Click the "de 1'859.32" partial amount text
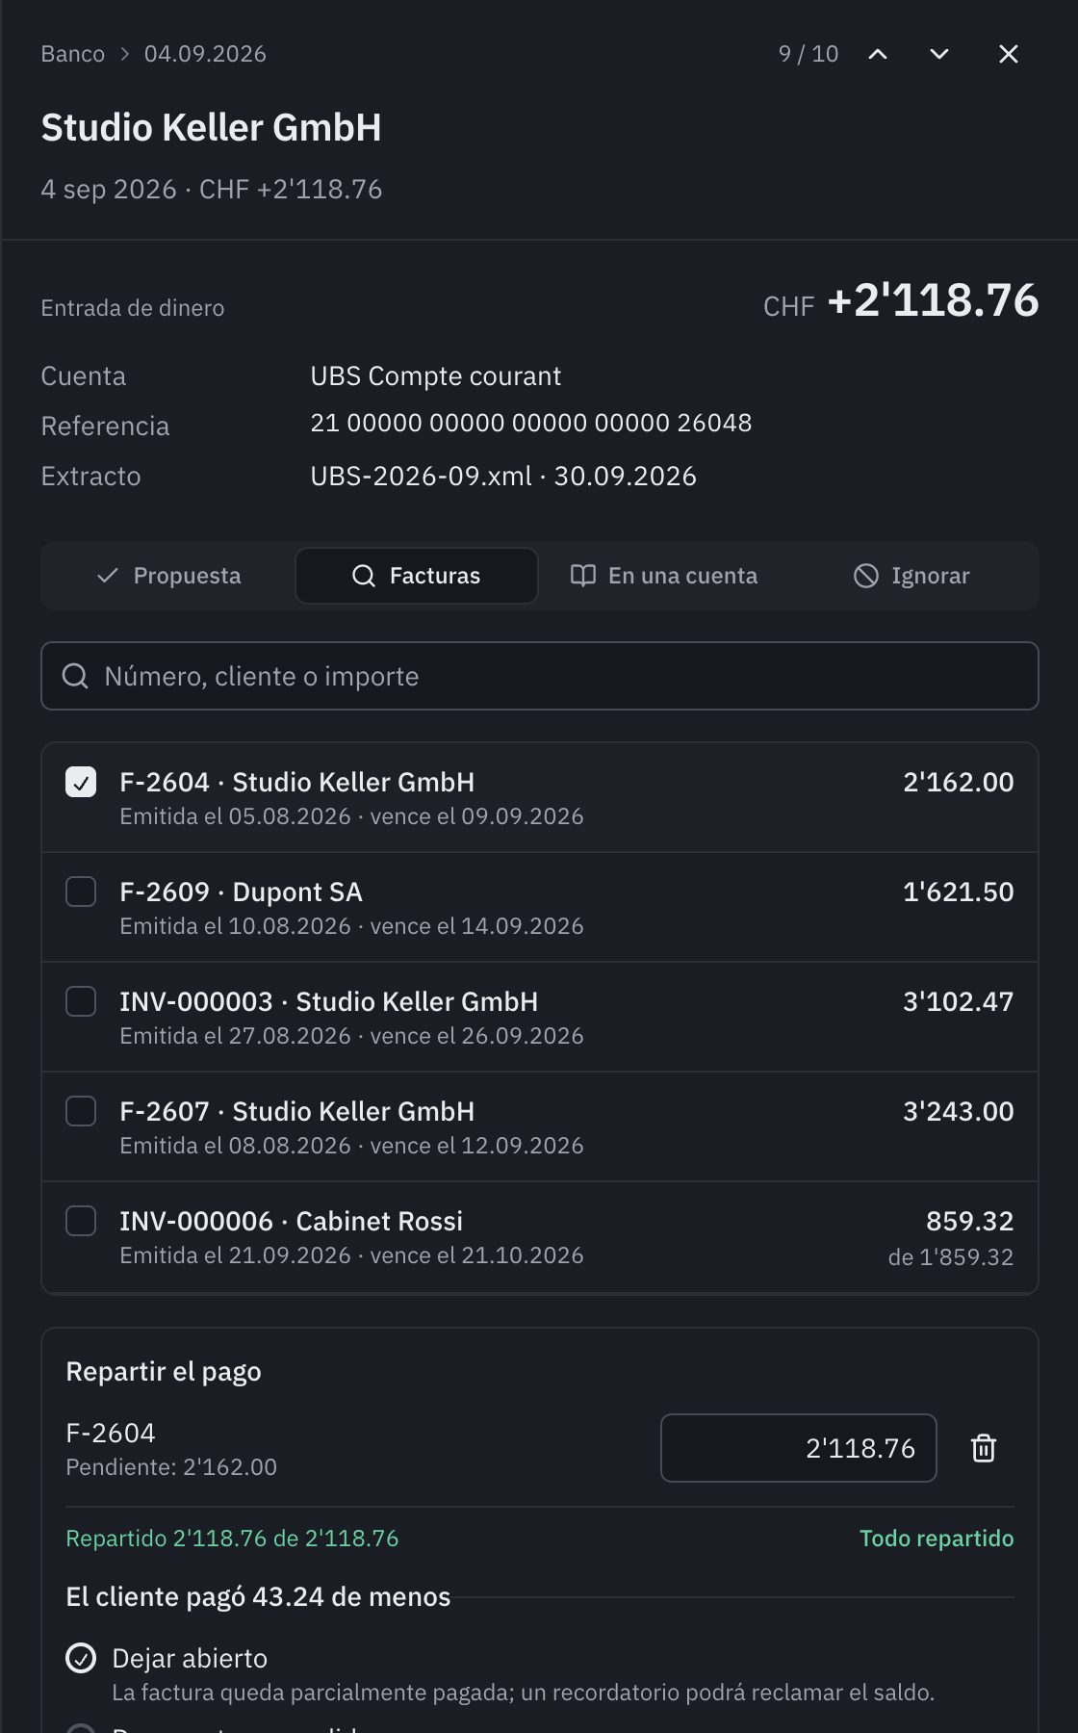Screen dimensions: 1078x1733 951,1256
